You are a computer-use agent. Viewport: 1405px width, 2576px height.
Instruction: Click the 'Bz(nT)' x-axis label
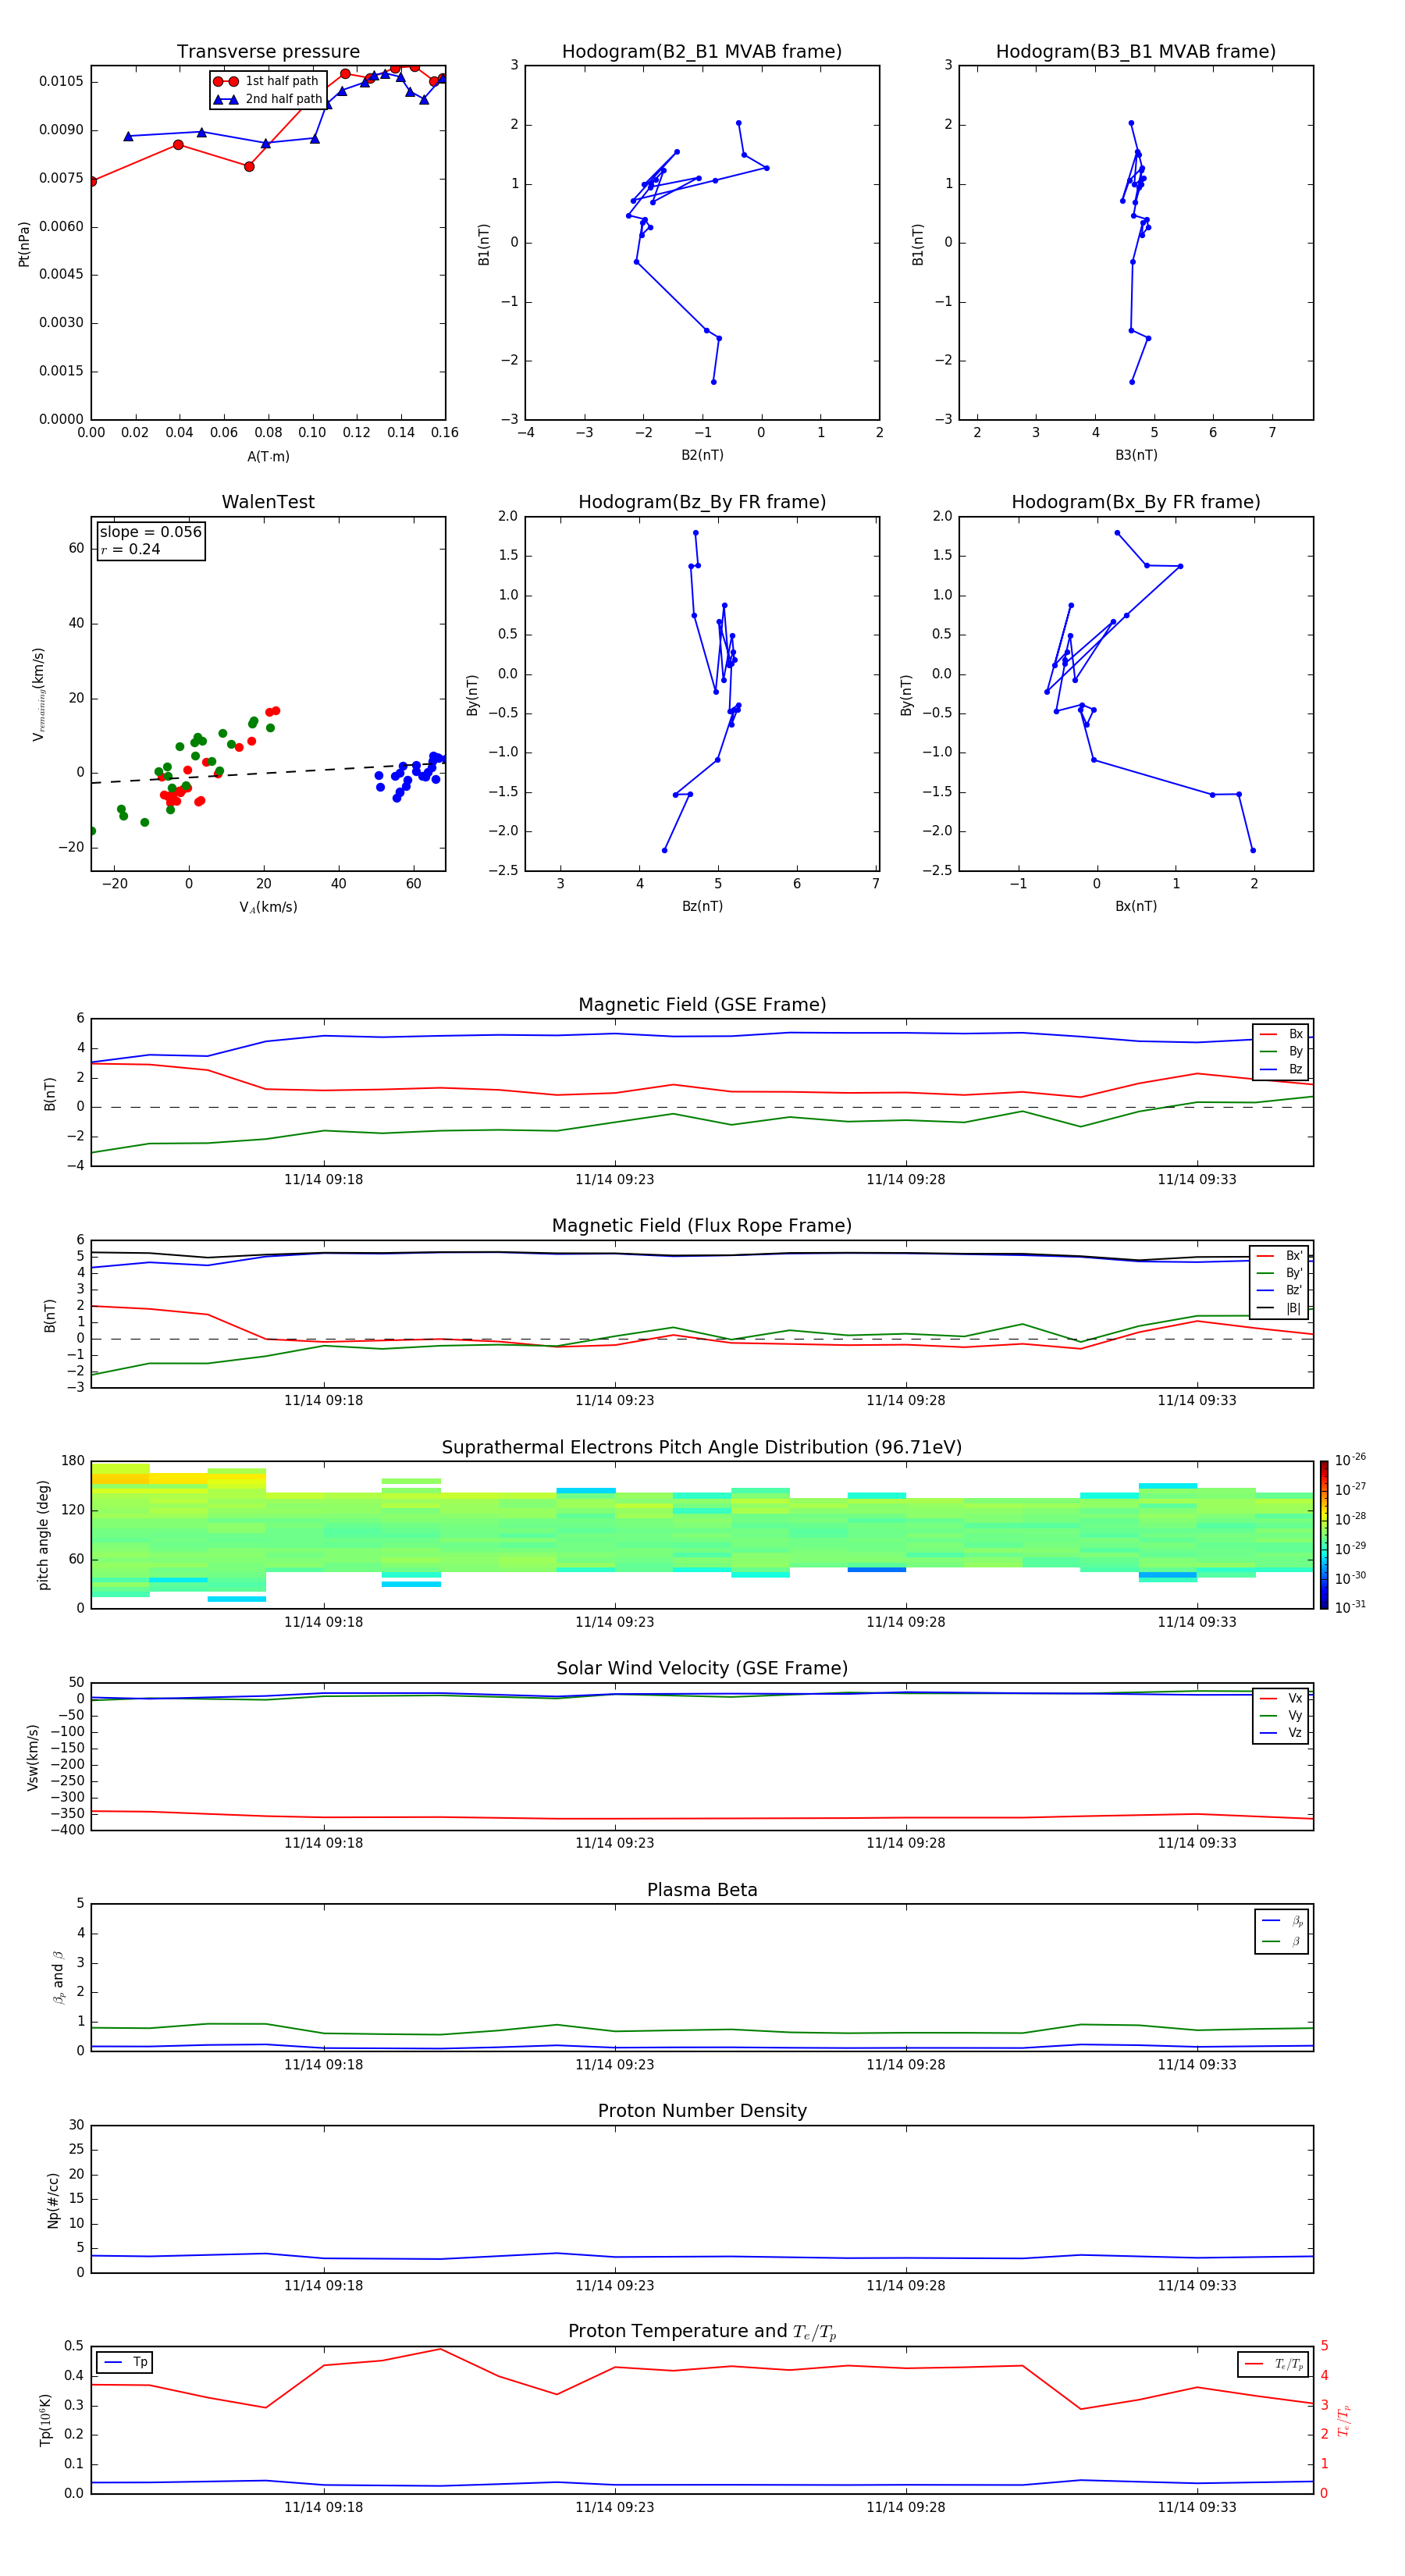coord(702,906)
